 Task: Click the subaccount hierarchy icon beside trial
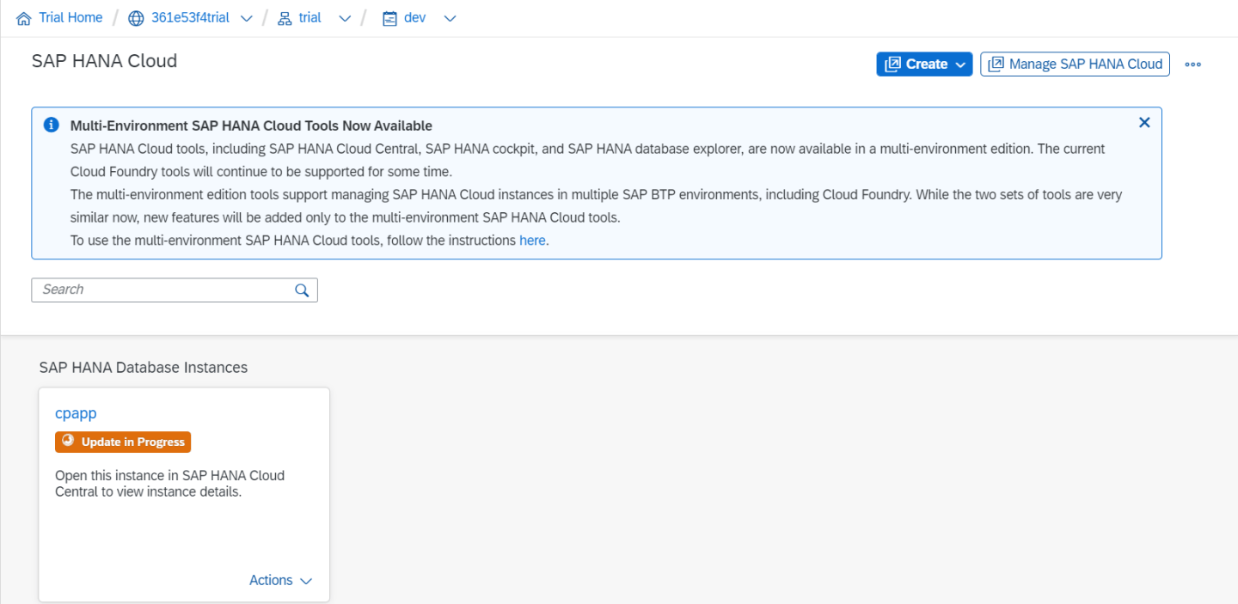[285, 18]
